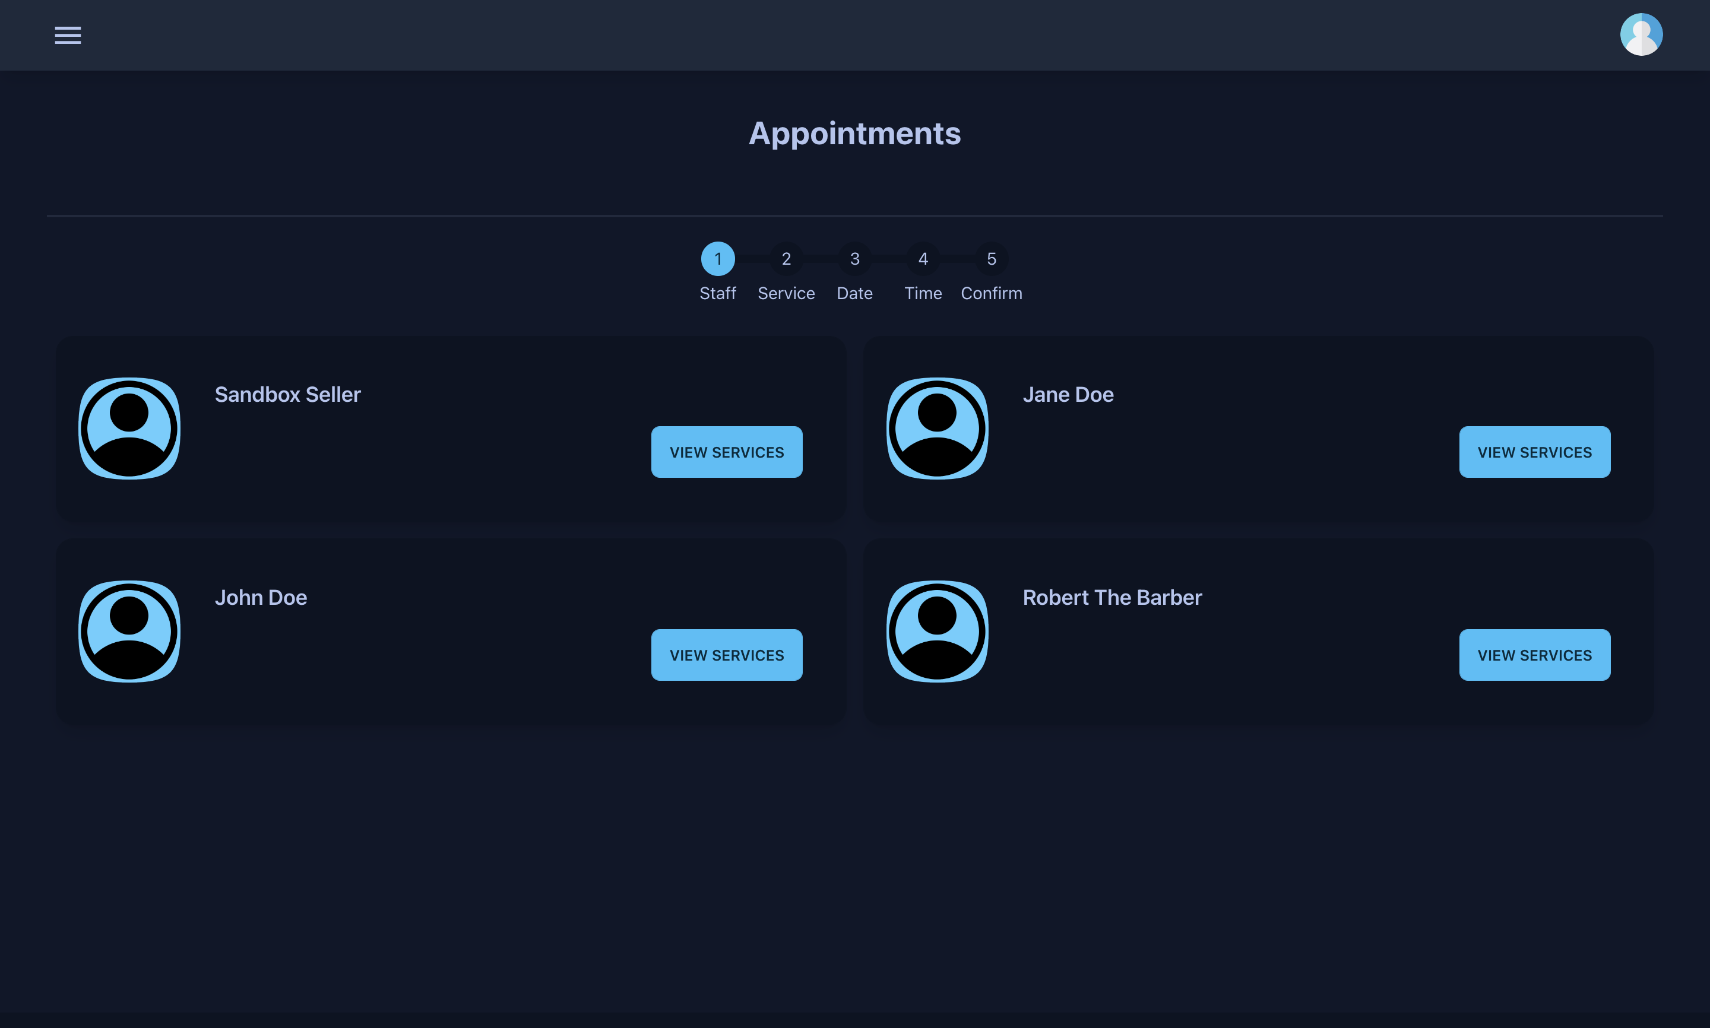Screen dimensions: 1710x1028
Task: View services for John Doe
Action: (x=726, y=655)
